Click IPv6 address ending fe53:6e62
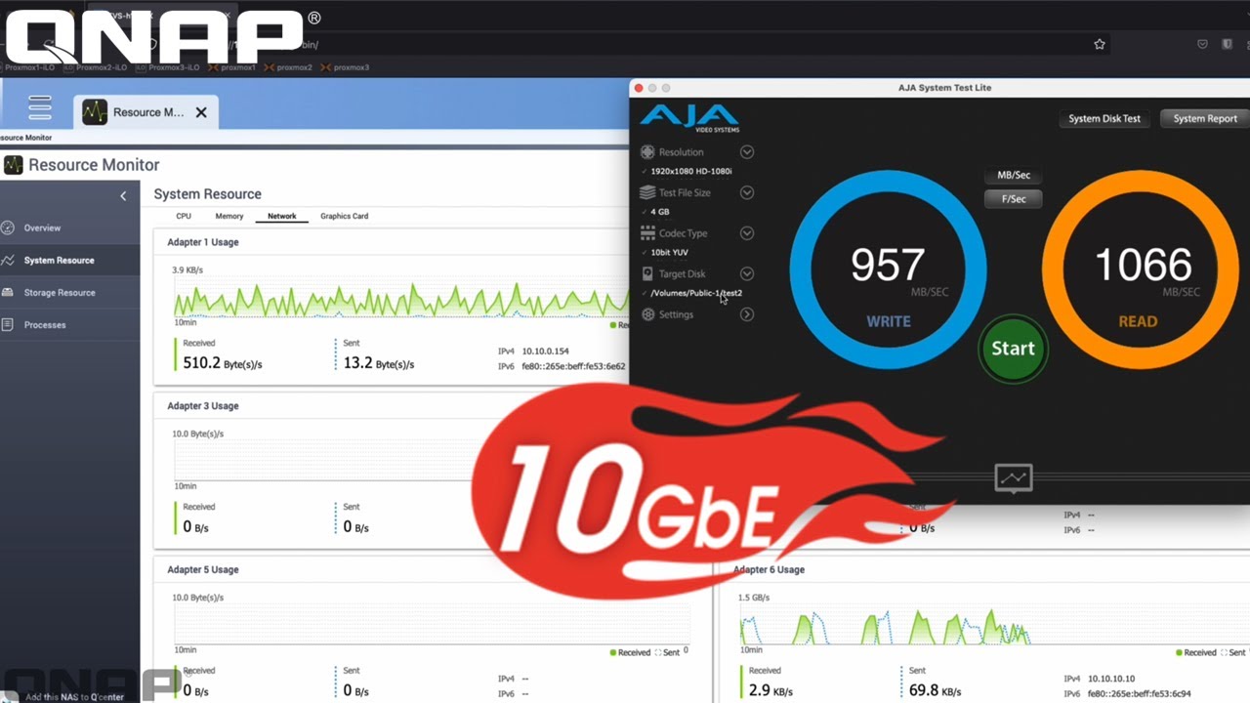The height and width of the screenshot is (703, 1250). point(573,366)
